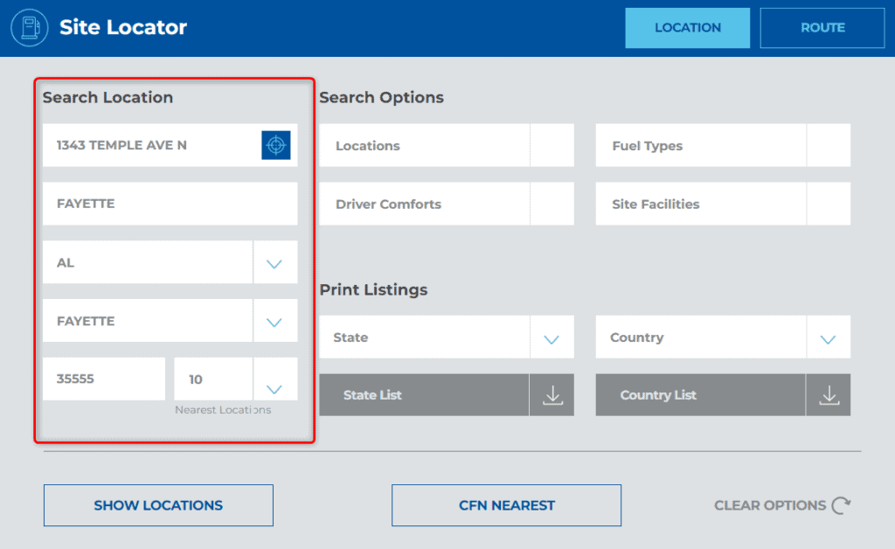Click the Clear Options refresh icon
The height and width of the screenshot is (549, 895).
[x=842, y=505]
